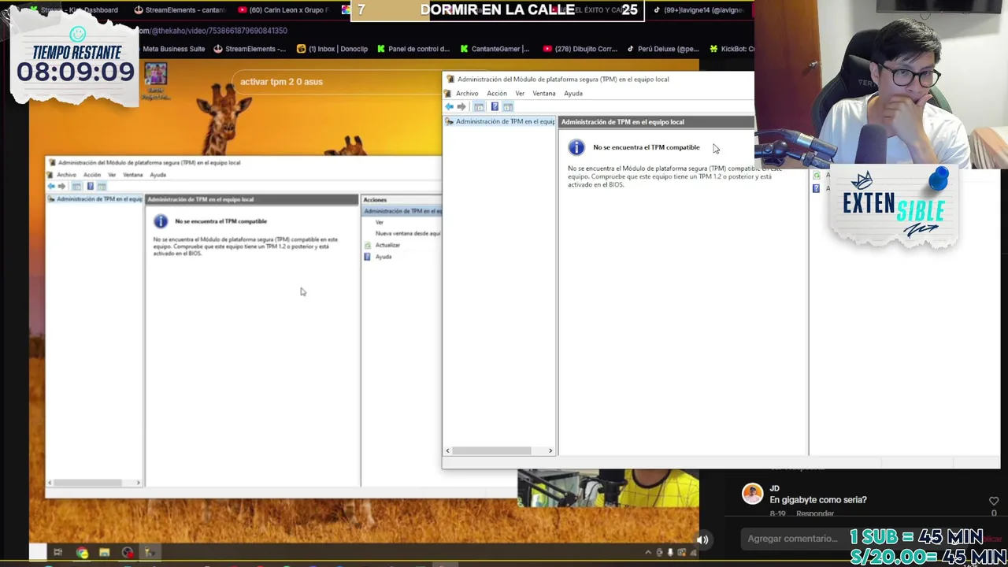
Task: Open Panel de control bookmark
Action: click(x=413, y=49)
